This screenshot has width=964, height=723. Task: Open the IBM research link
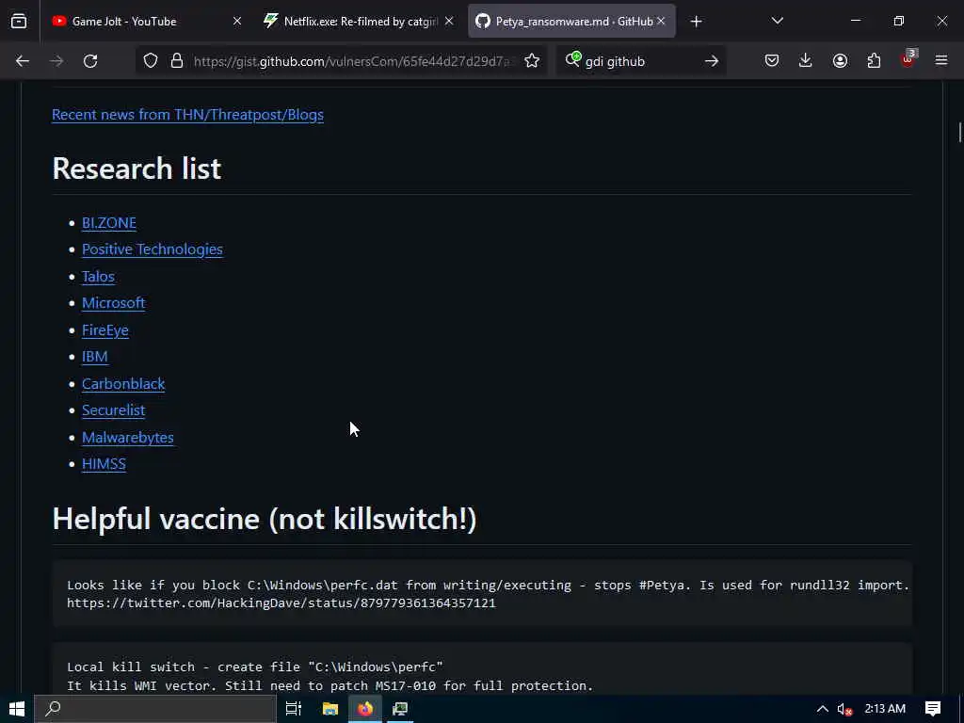click(95, 357)
